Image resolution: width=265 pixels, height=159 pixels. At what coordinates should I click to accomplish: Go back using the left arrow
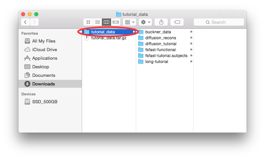pyautogui.click(x=26, y=22)
